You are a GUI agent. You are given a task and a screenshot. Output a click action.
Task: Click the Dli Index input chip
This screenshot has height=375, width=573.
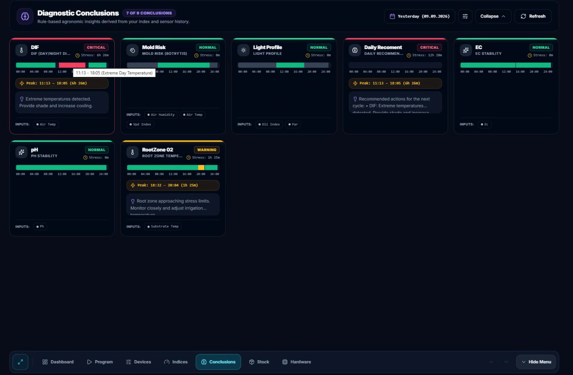269,124
